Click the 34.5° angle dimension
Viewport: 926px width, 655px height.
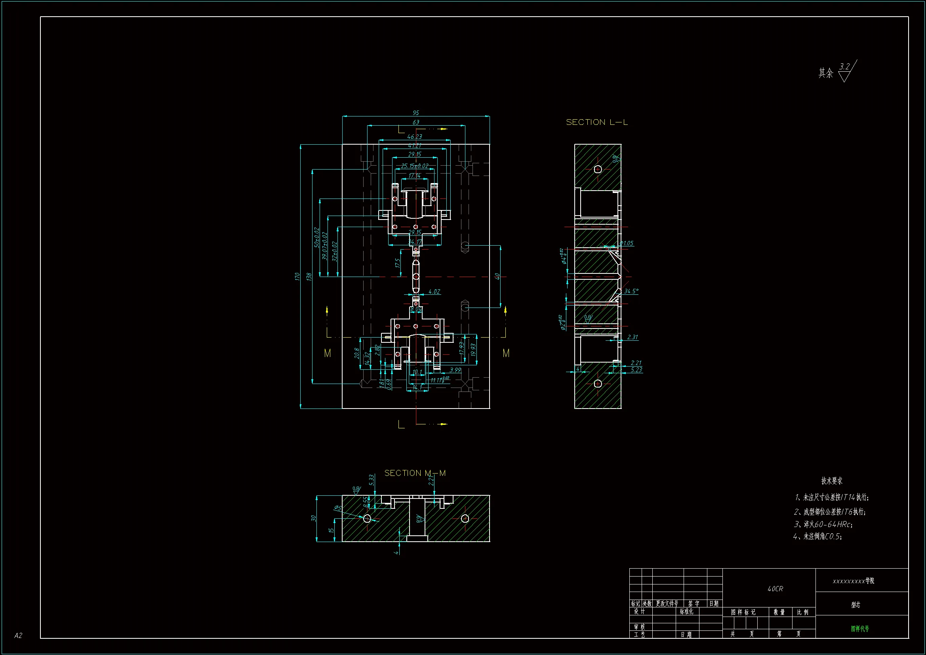coord(631,291)
